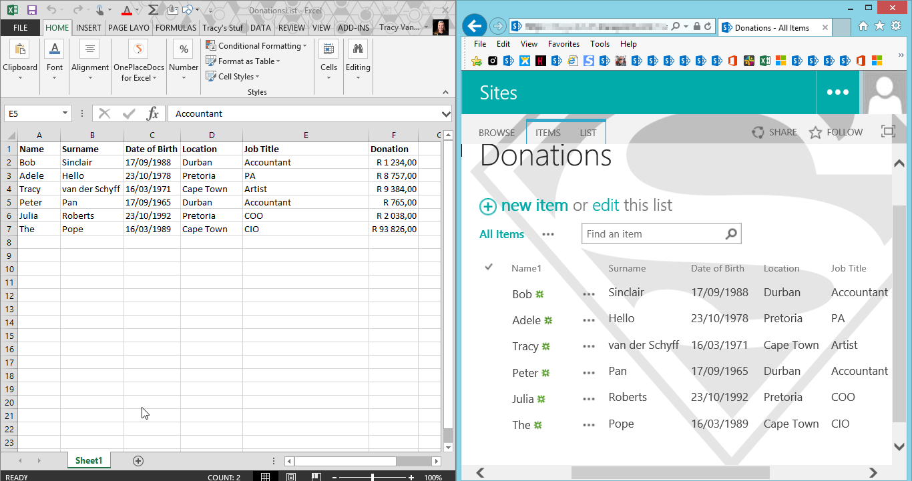Open Internet Explorer favorites star

(x=879, y=26)
